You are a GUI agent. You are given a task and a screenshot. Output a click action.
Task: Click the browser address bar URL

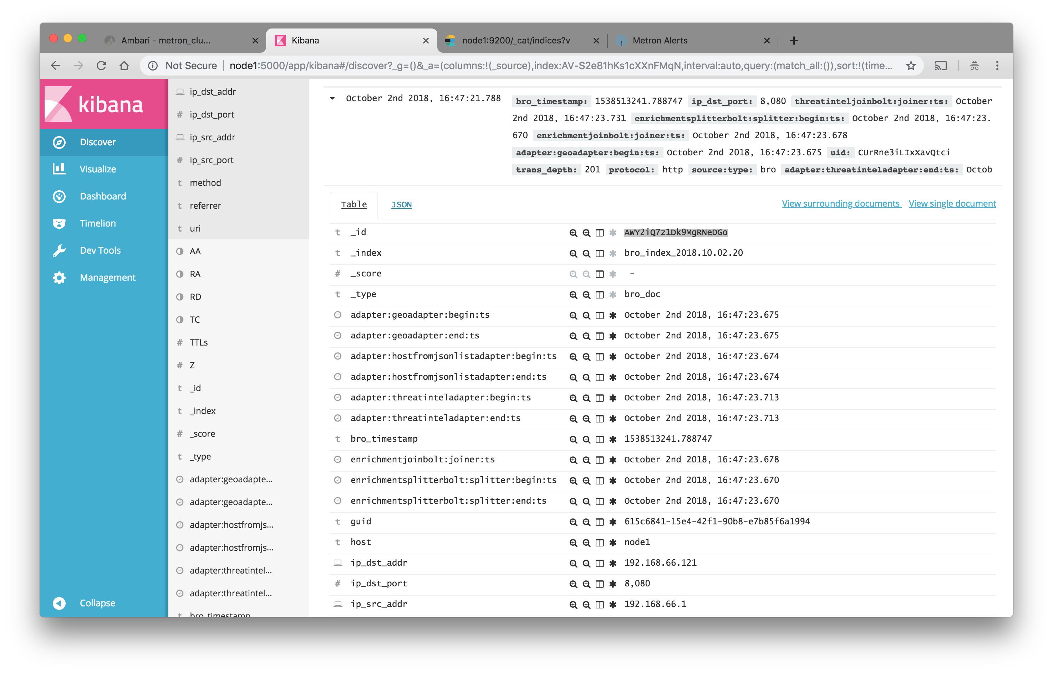coord(561,66)
